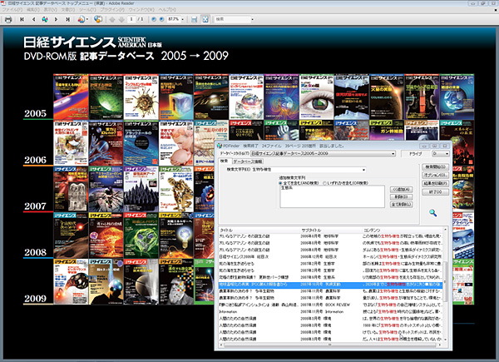Select the 日経サイエンス2006年 総目次 result row
The height and width of the screenshot is (362, 499).
(331, 257)
